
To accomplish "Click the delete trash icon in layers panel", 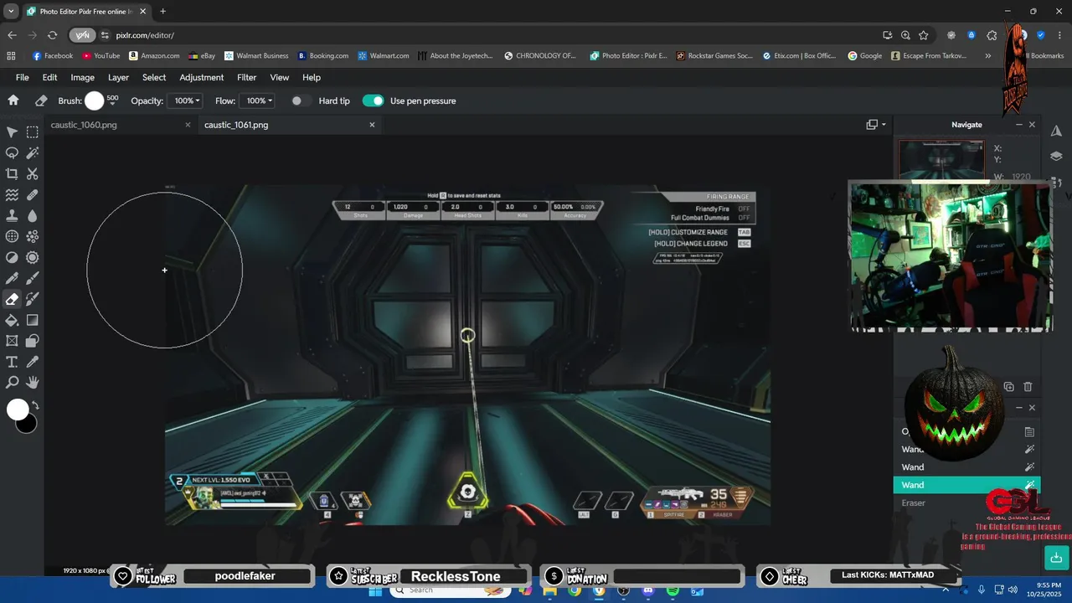I will pyautogui.click(x=1028, y=387).
